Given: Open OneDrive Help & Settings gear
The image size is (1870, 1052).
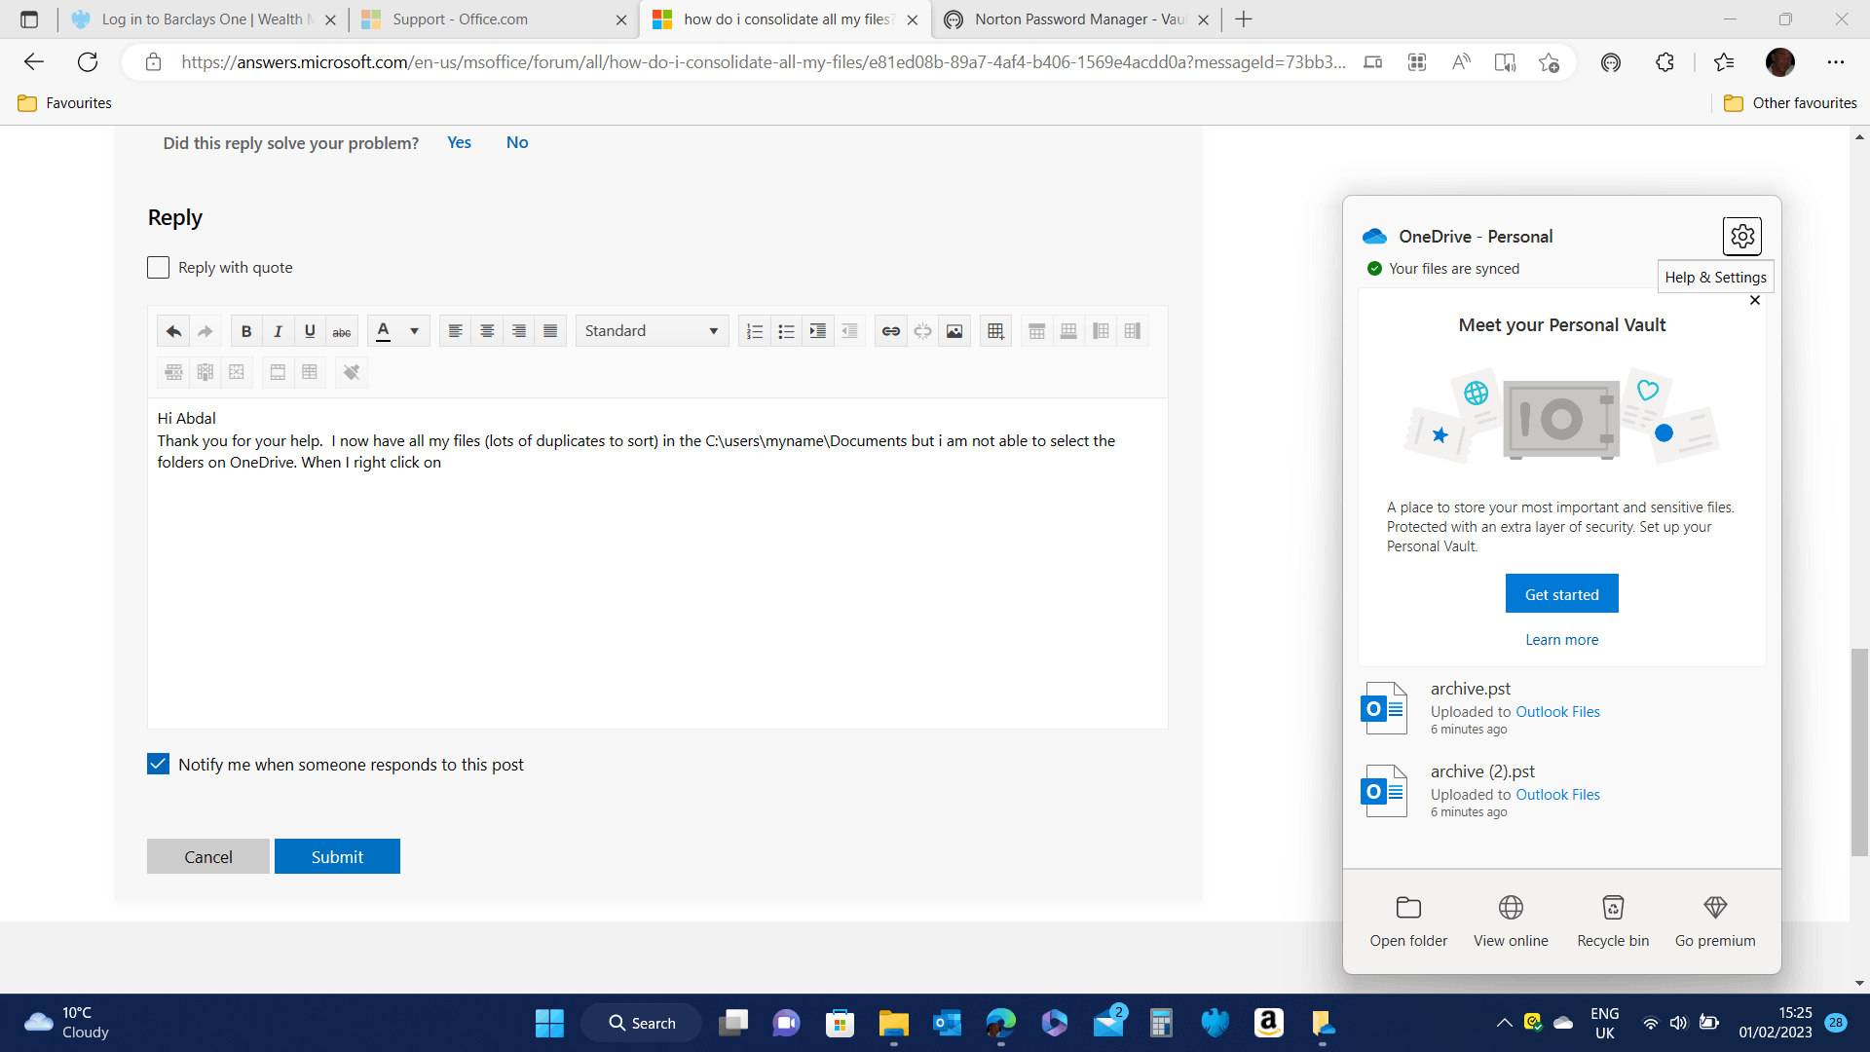Looking at the screenshot, I should 1741,236.
